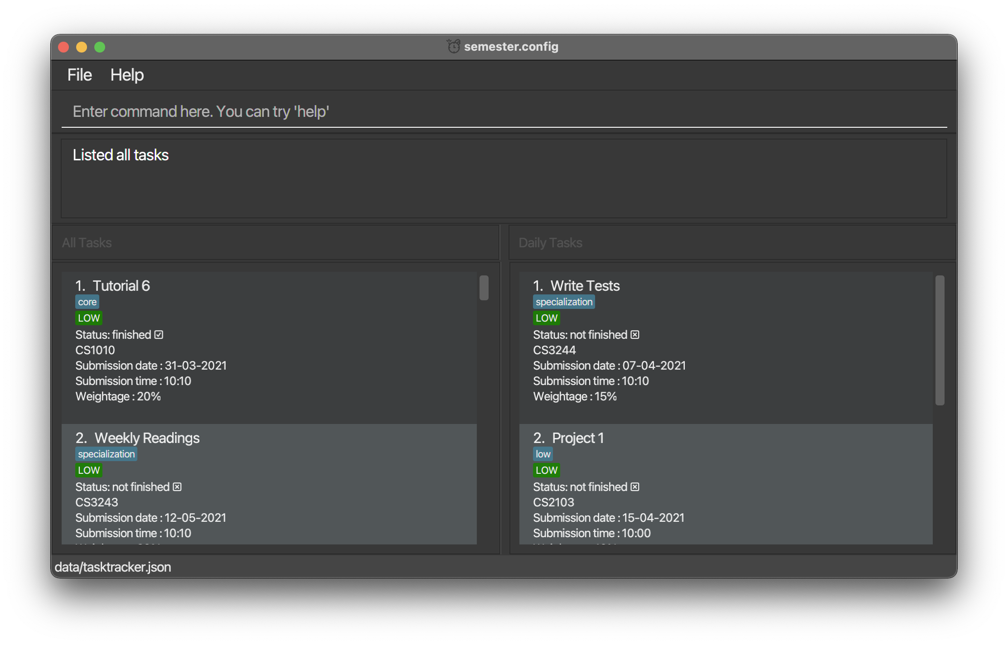The height and width of the screenshot is (645, 1008).
Task: Click finished checkmark icon on Tutorial 6
Action: [159, 335]
